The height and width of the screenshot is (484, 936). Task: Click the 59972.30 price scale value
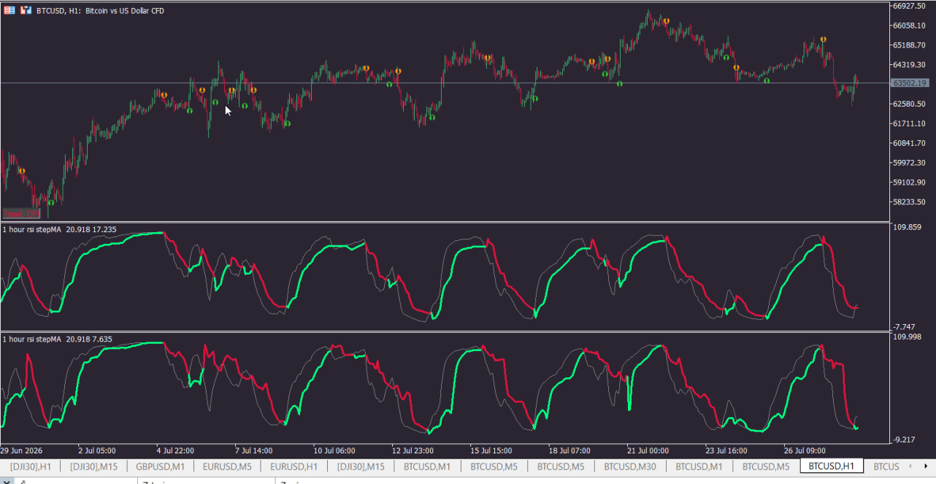pyautogui.click(x=909, y=163)
